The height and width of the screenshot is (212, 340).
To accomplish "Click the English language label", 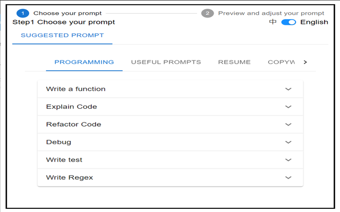I will tap(314, 22).
